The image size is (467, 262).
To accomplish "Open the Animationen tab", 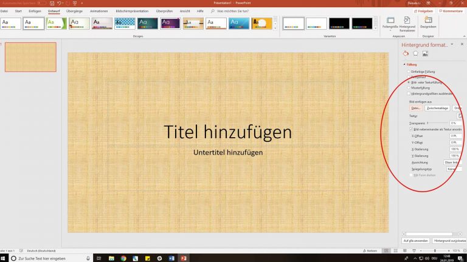I will tap(99, 11).
